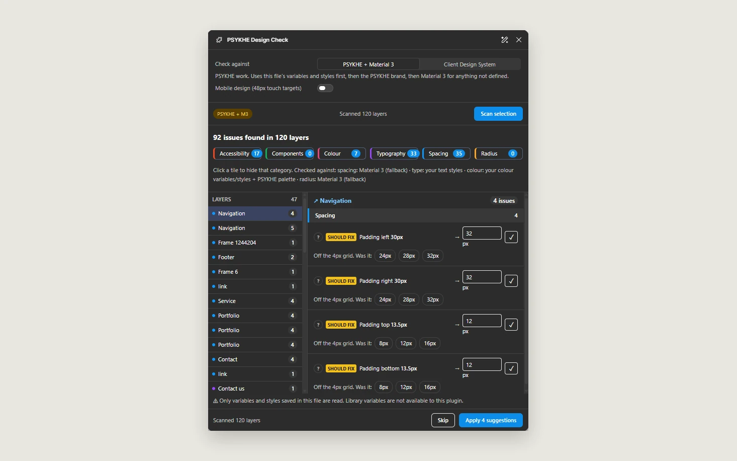This screenshot has height=461, width=737.
Task: Toggle the Typography category tile
Action: click(x=395, y=153)
